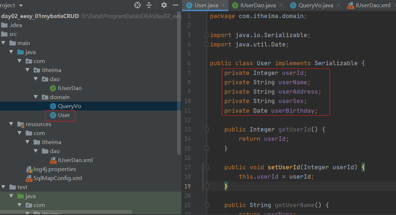Screen dimensions: 396x215
Task: Click line number 12 in gutter
Action: (x=188, y=120)
